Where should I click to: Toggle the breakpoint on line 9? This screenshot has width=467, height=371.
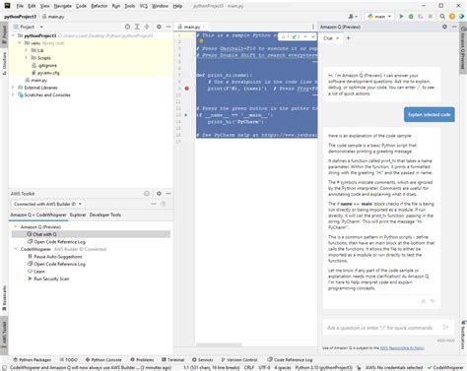coord(187,89)
